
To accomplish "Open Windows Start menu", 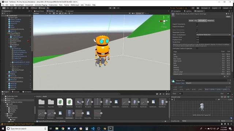I will tap(3, 128).
